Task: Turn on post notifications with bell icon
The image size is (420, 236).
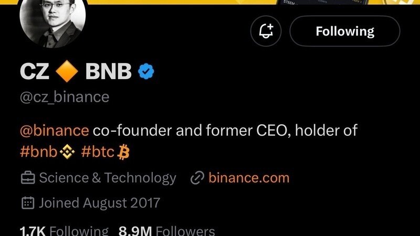Action: 267,31
